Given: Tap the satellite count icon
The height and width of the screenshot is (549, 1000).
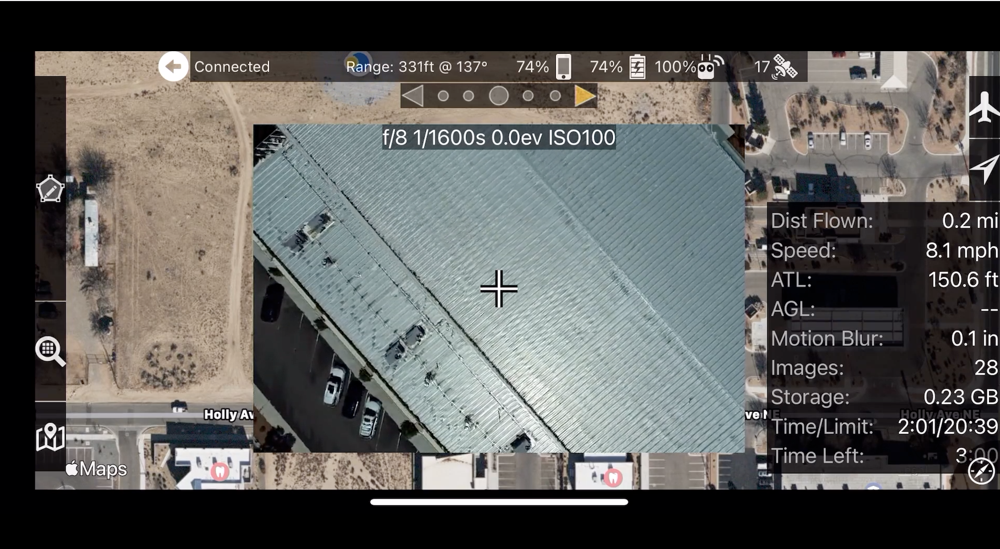Looking at the screenshot, I should coord(785,67).
